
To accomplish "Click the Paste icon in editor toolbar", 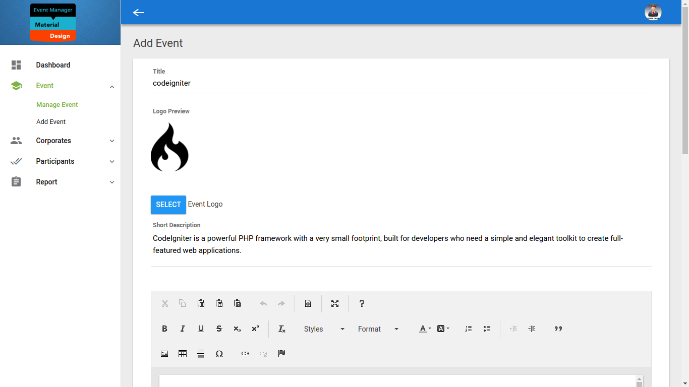I will point(201,303).
